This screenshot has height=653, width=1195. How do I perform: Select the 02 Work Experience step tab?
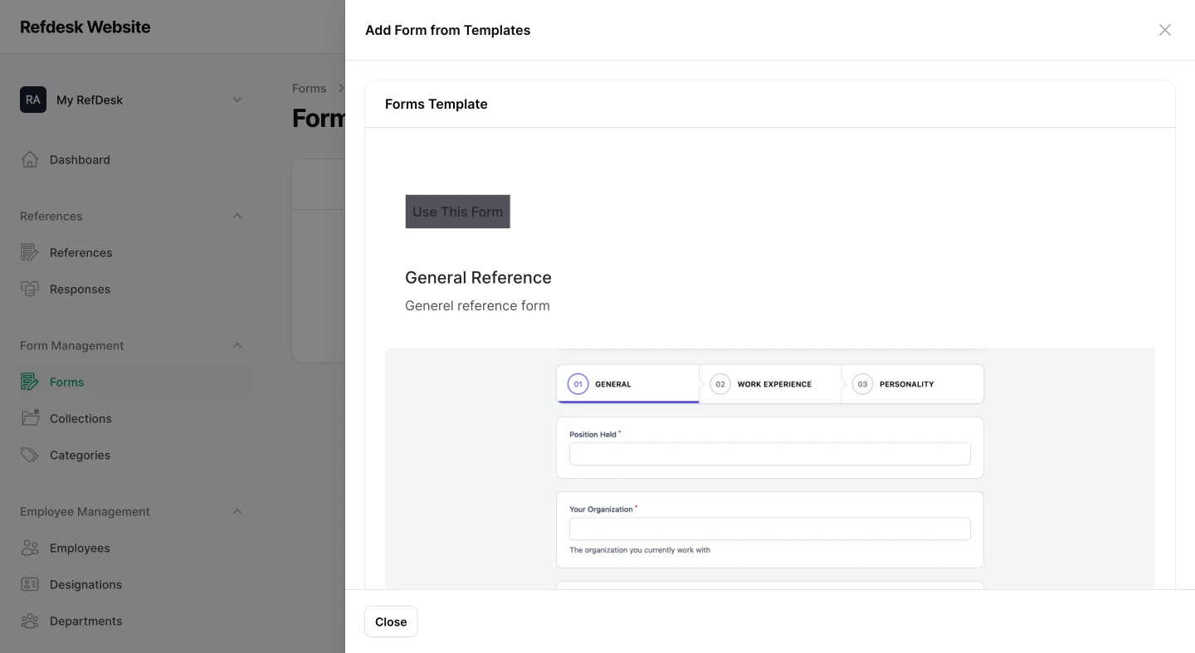[x=770, y=384]
